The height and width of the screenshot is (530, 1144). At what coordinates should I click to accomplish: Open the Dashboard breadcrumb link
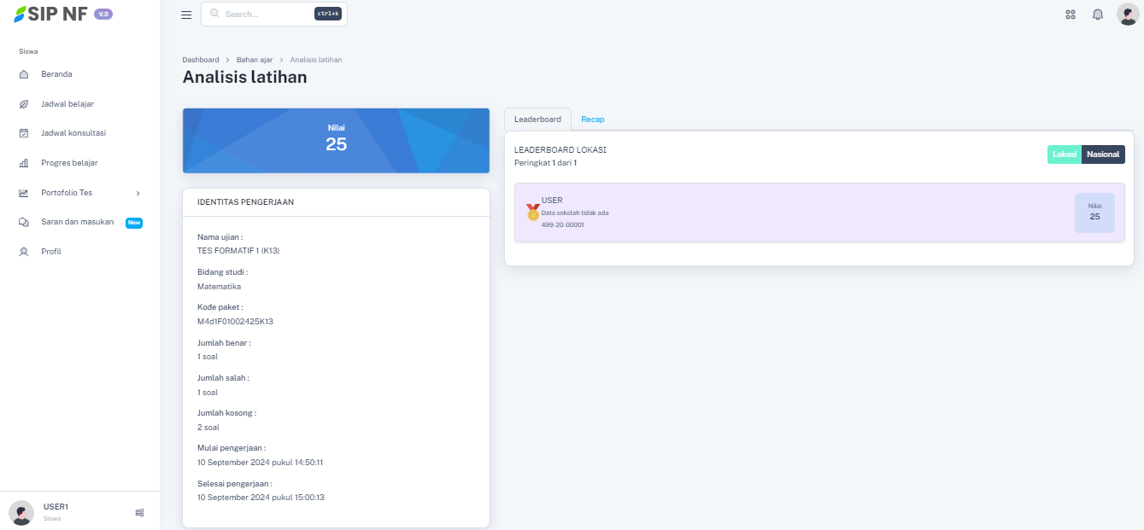[201, 60]
